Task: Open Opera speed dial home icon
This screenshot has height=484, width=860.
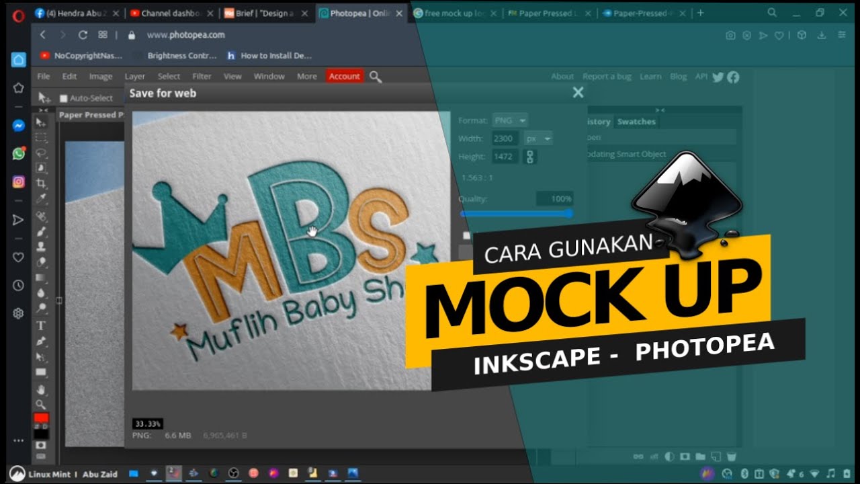Action: (18, 59)
